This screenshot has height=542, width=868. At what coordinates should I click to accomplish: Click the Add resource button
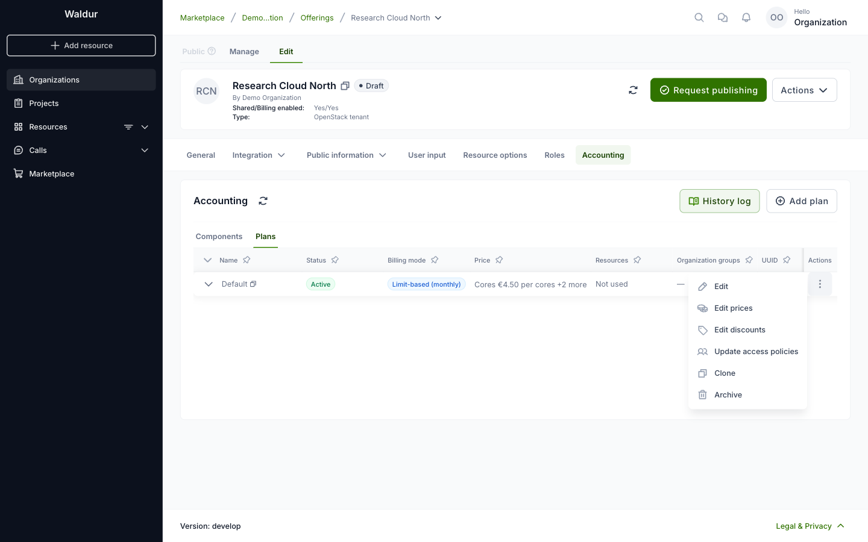(x=81, y=45)
